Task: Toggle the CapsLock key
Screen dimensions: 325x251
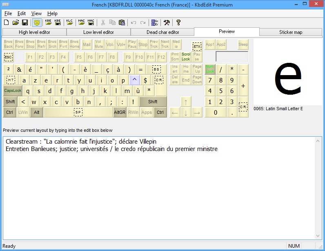Action: tap(13, 91)
